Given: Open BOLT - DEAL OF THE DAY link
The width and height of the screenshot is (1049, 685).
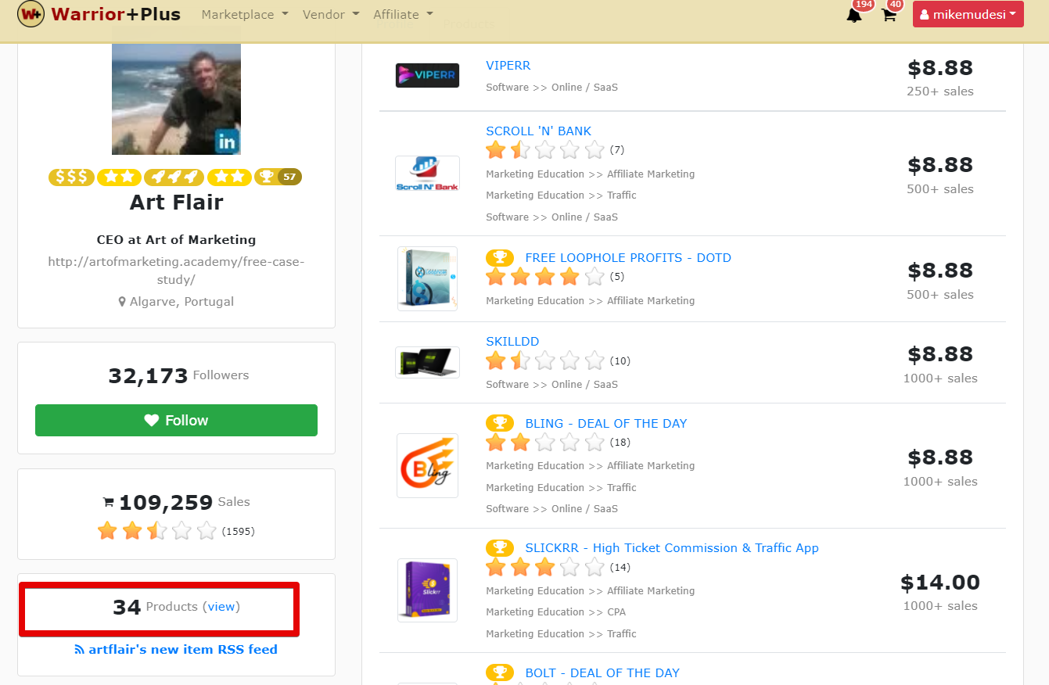Looking at the screenshot, I should pyautogui.click(x=602, y=673).
